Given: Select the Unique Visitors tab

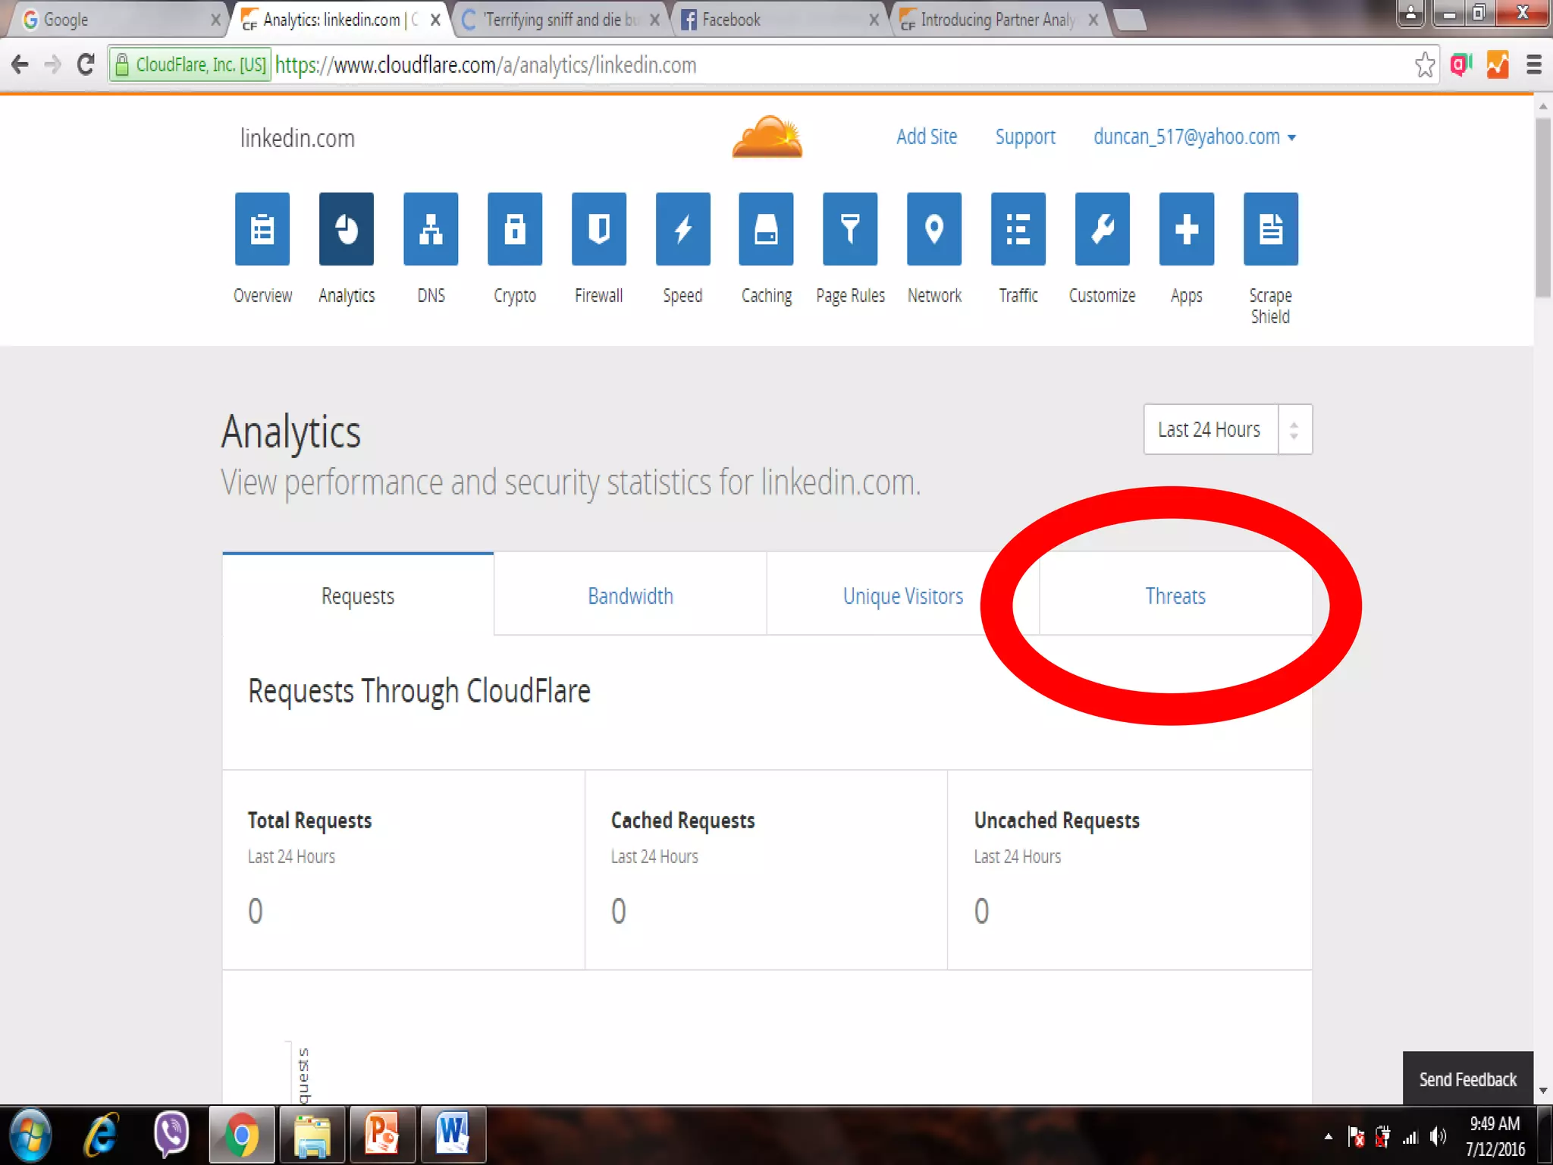Looking at the screenshot, I should click(x=902, y=596).
